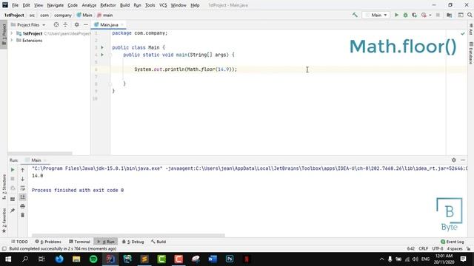Viewport: 474px width, 266px height.
Task: Click horizontal scrollbar in Run console
Action: click(128, 236)
